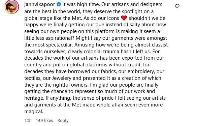The height and width of the screenshot is (126, 197).
Task: Open the 10h timestamp link
Action: [x=28, y=121]
